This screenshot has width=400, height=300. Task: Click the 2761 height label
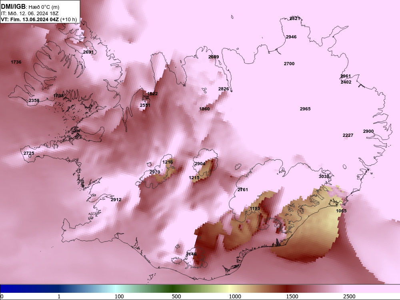tap(243, 190)
